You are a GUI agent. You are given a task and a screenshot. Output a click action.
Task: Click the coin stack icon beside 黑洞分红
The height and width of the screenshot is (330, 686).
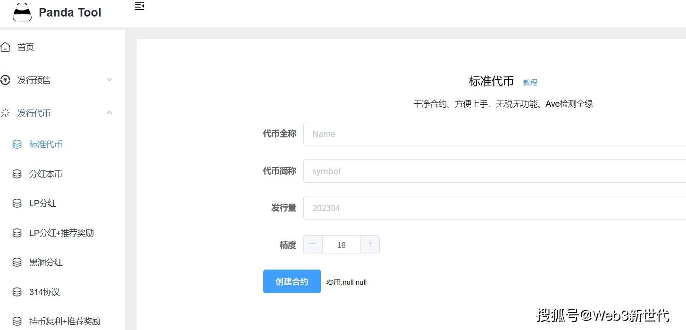[17, 262]
